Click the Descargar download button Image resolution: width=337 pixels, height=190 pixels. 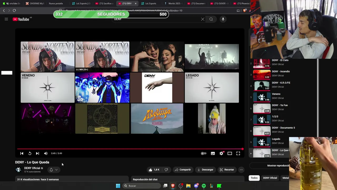pos(205,170)
